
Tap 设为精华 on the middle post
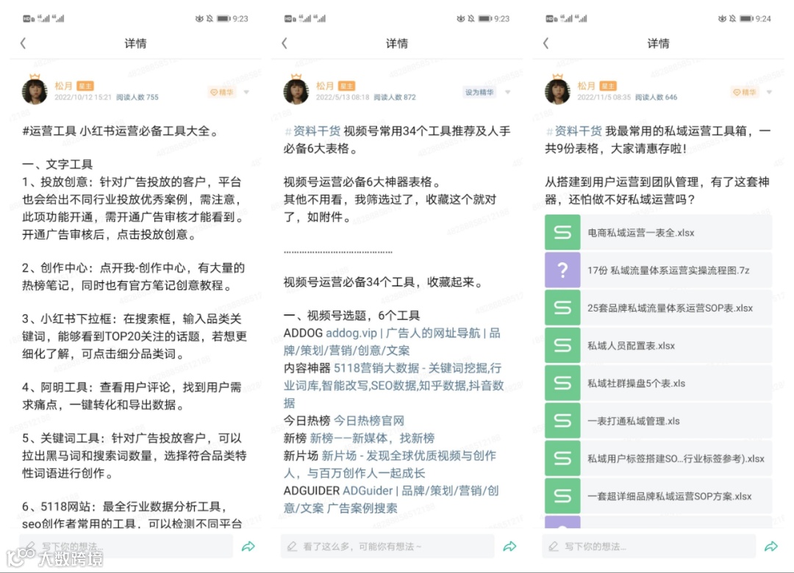(x=479, y=92)
